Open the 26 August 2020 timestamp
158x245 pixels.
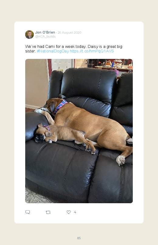[x=69, y=33]
